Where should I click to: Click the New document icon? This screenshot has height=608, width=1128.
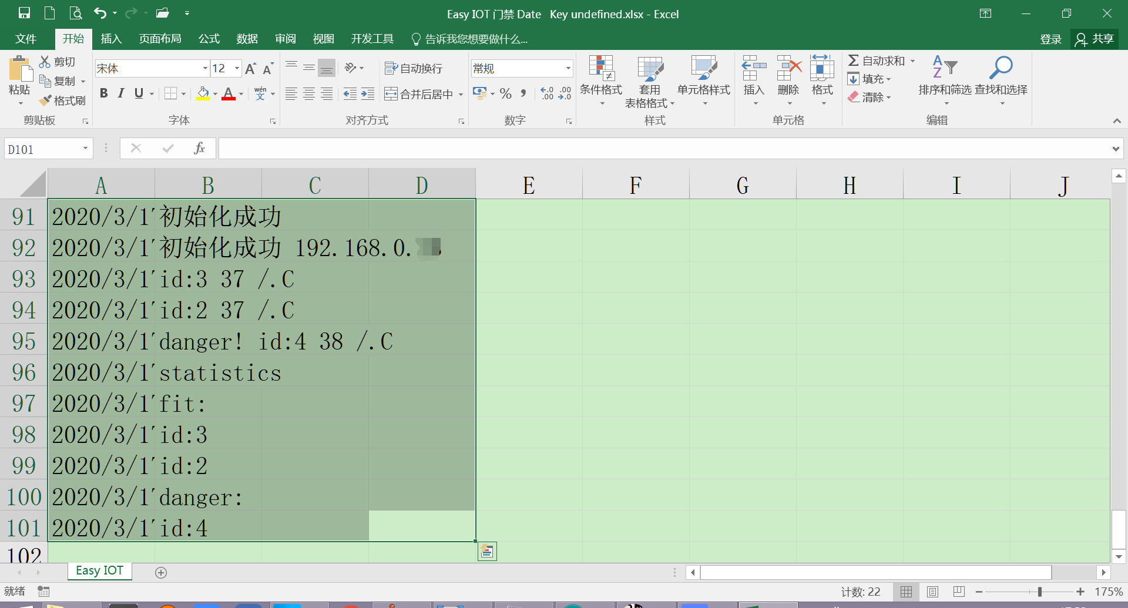click(50, 13)
